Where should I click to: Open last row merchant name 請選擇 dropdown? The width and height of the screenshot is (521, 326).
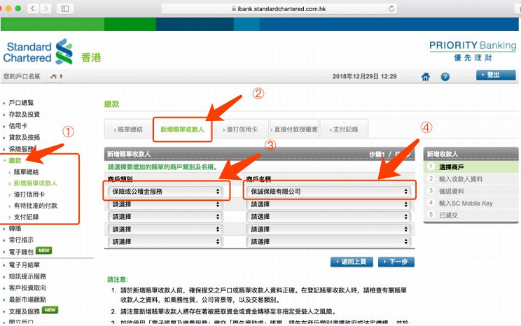click(x=328, y=241)
